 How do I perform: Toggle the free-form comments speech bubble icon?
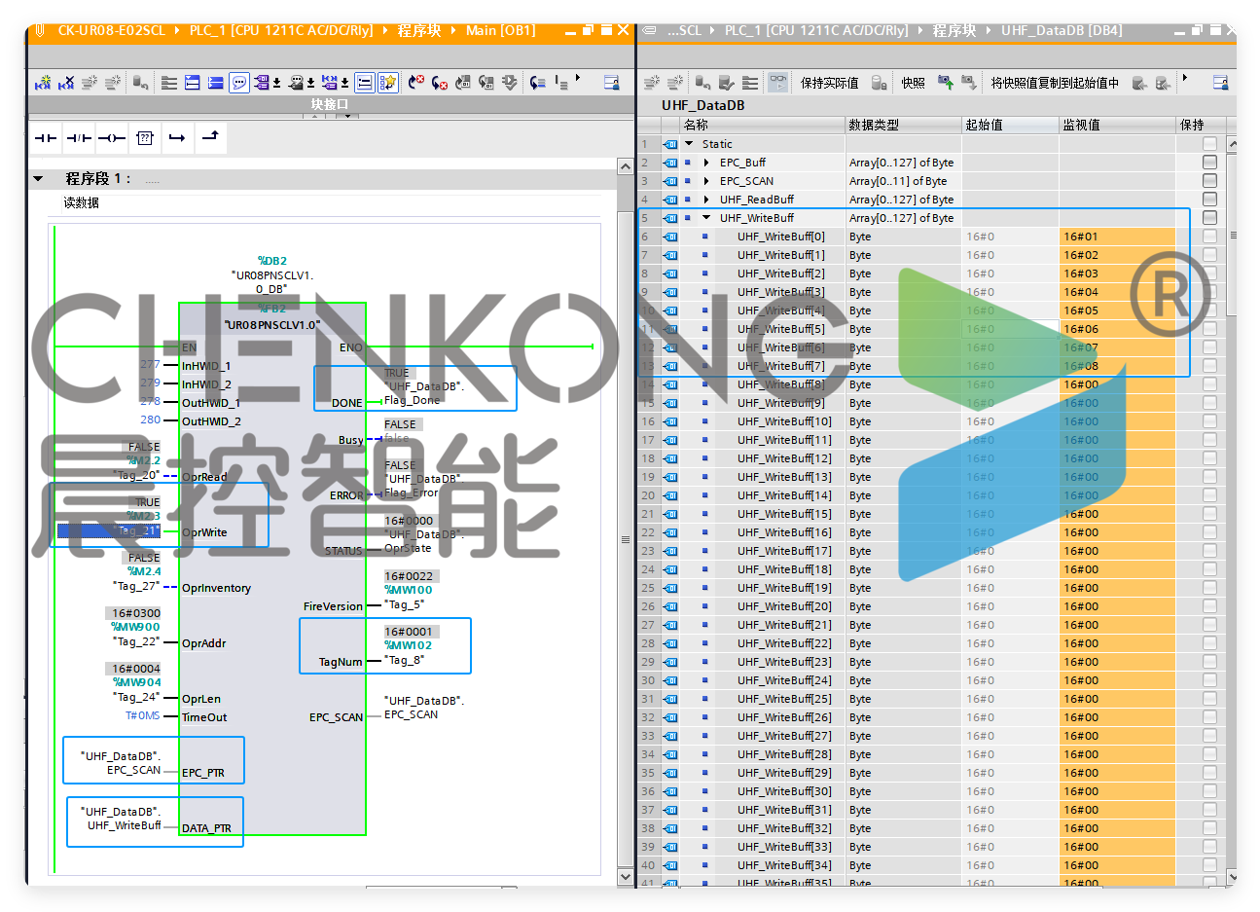pos(239,83)
